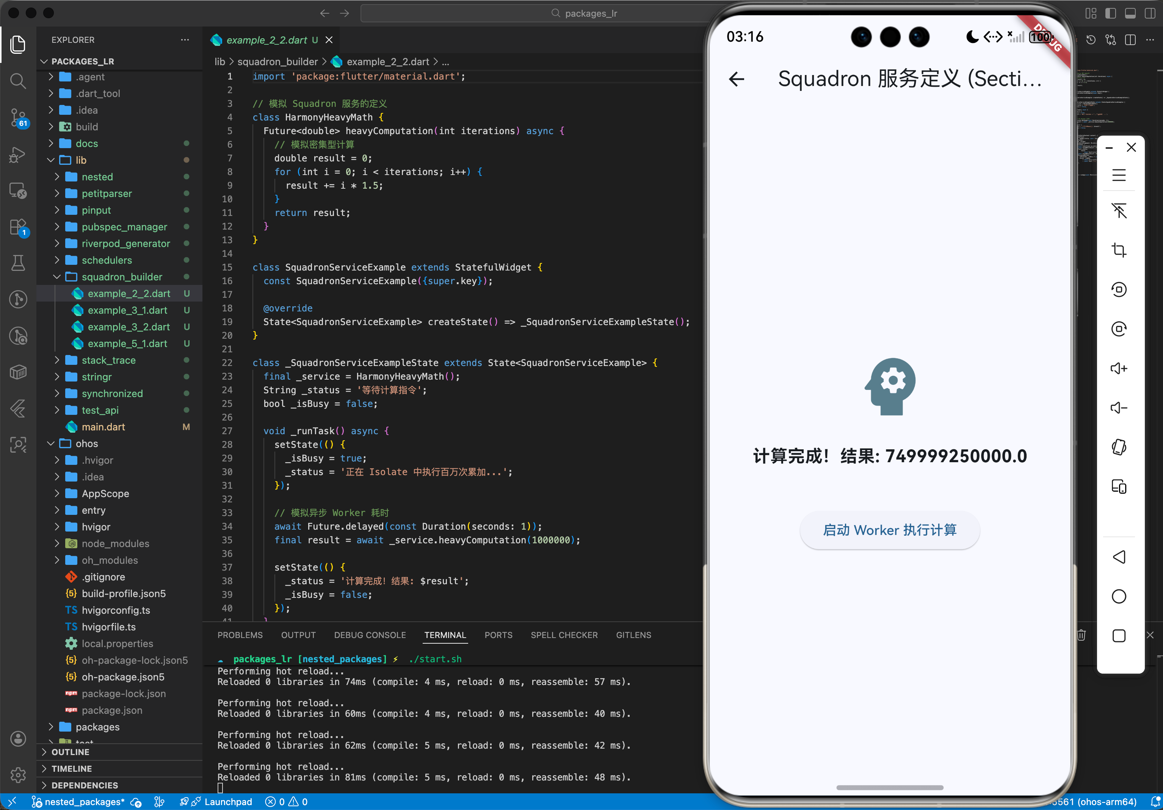Screen dimensions: 1163x810
Task: Click the emulator always-on-top pin icon
Action: 1118,211
